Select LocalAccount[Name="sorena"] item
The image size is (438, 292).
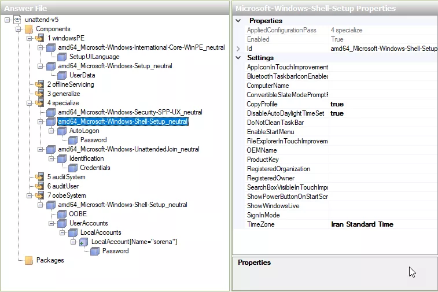[x=134, y=242]
